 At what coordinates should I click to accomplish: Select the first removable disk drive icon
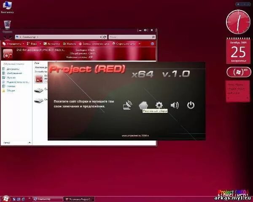pos(39,90)
